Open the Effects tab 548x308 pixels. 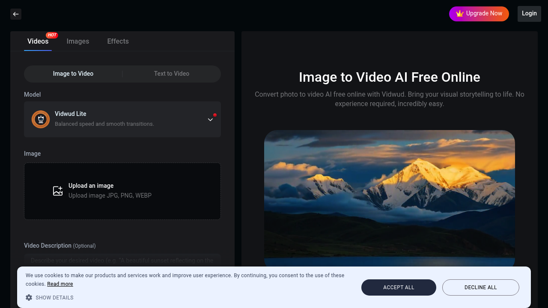pos(118,41)
